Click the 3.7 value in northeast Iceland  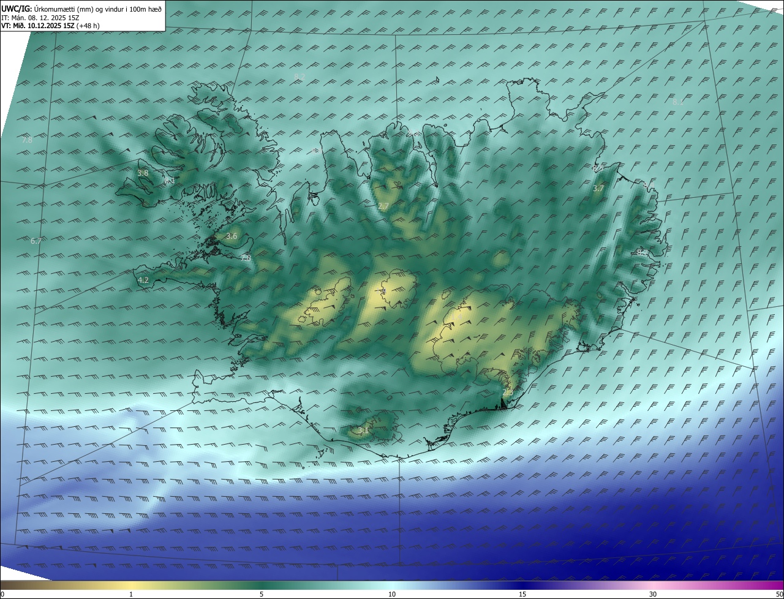coord(598,189)
